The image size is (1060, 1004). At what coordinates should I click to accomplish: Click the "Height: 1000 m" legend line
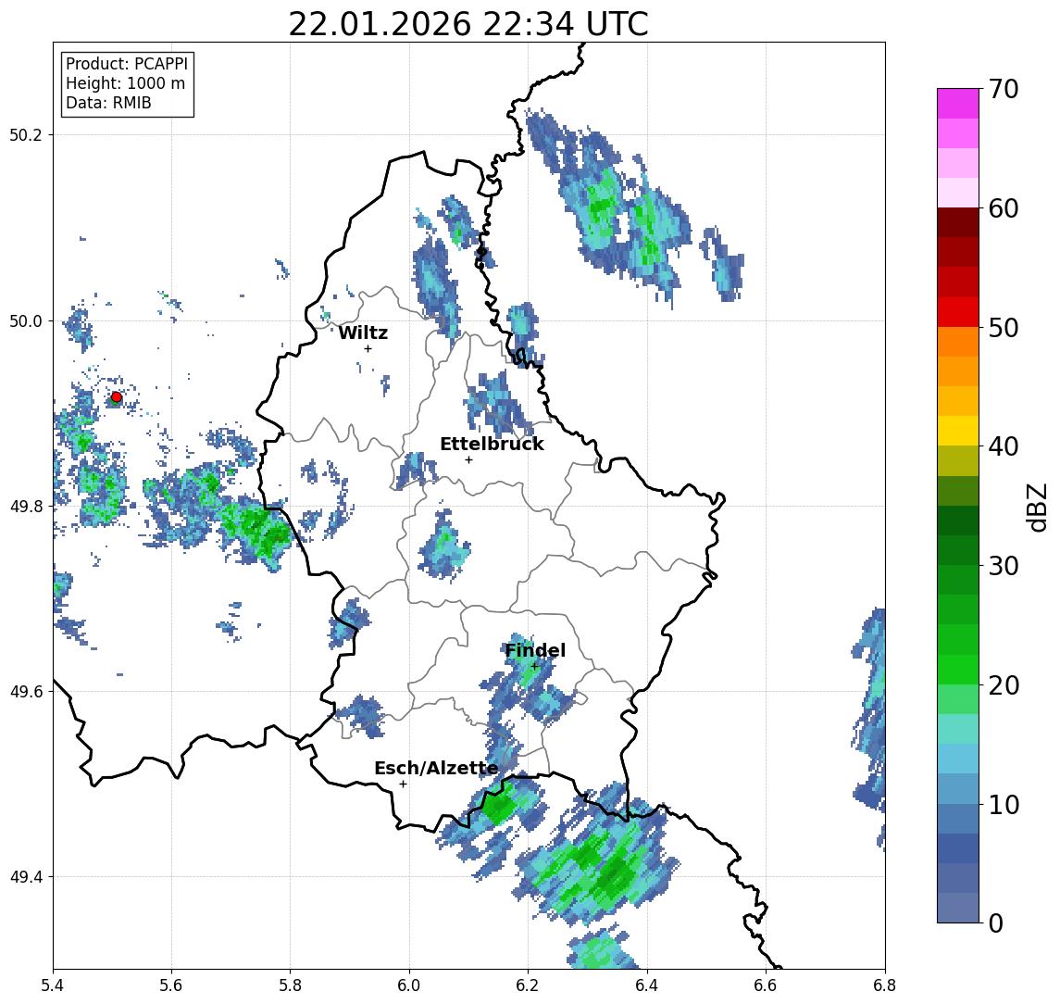tap(125, 83)
